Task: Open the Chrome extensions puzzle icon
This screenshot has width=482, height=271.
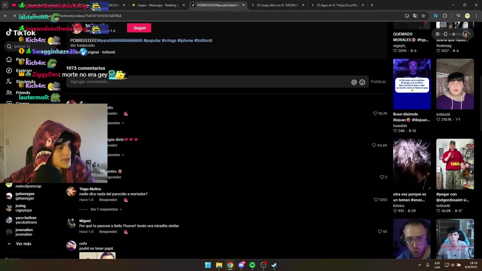Action: point(445,16)
